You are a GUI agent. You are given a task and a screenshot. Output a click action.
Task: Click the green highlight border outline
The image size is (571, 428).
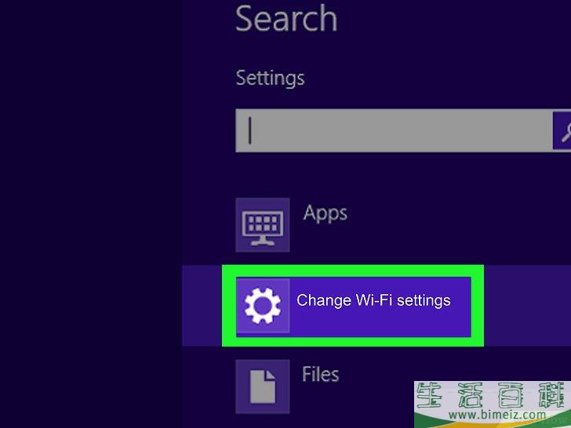(353, 270)
